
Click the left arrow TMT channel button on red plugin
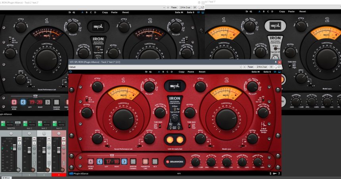tap(100, 162)
